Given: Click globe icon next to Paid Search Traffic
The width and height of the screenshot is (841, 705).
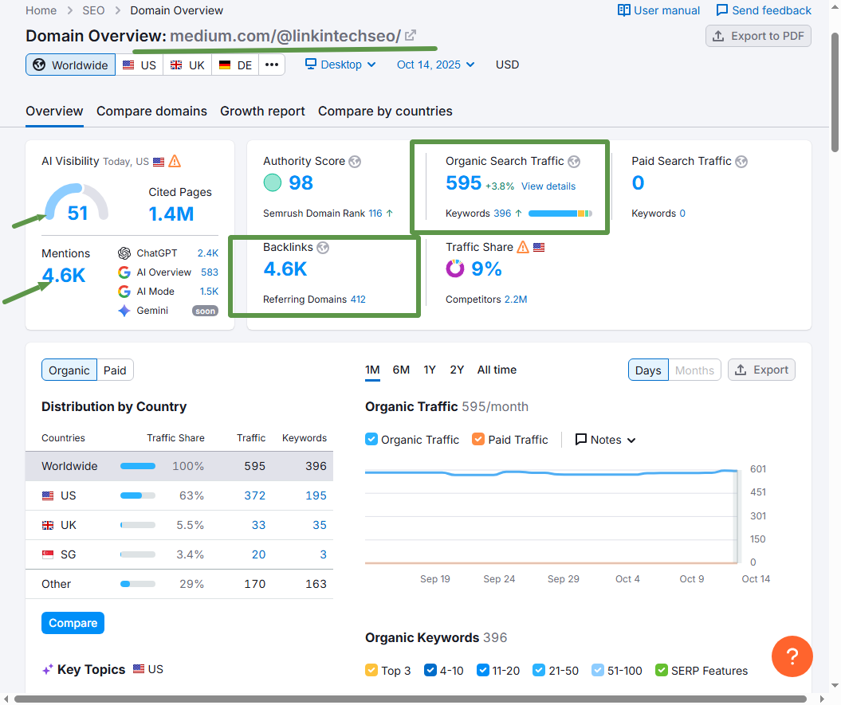Looking at the screenshot, I should coord(741,162).
